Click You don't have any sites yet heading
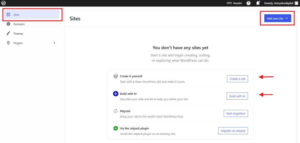Viewport: 300px width, 143px height. [180, 47]
